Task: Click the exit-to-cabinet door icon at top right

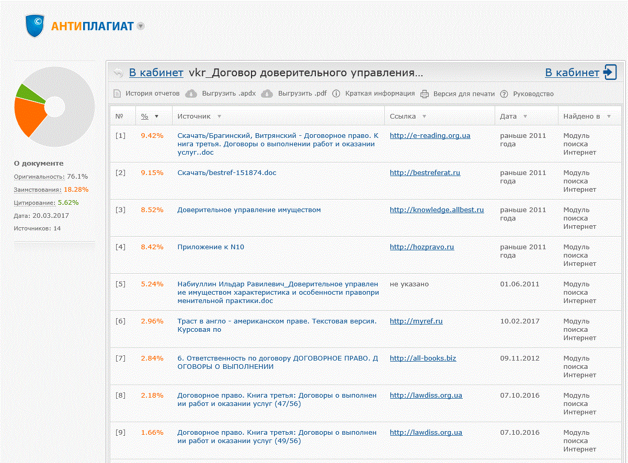Action: pyautogui.click(x=610, y=73)
